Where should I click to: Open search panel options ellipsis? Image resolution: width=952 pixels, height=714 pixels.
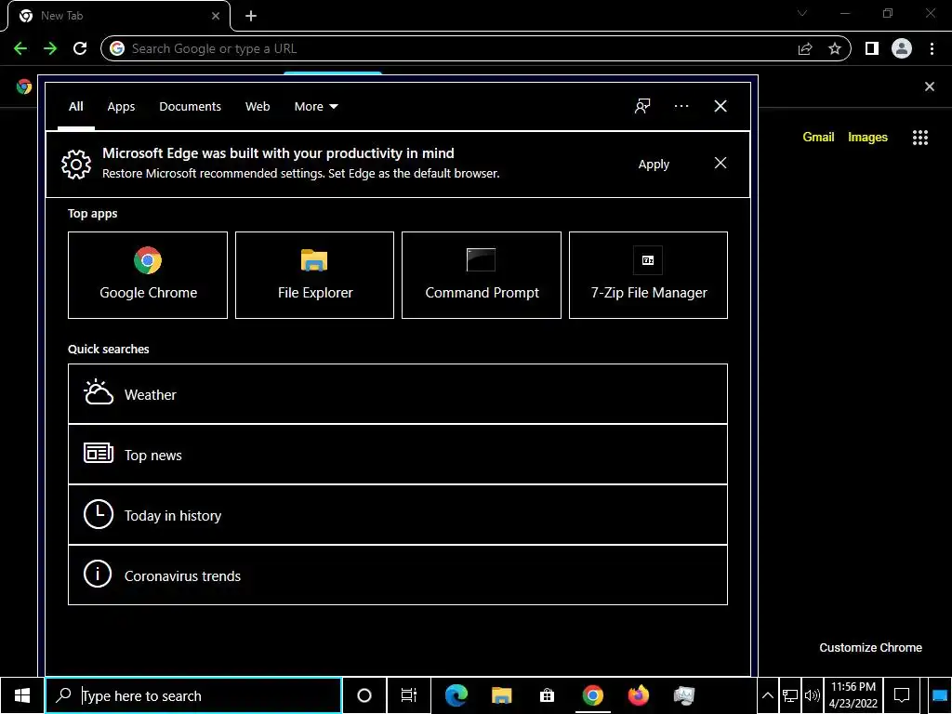[681, 106]
